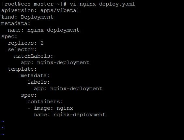Place cursor on apiVersion: apps/v1beta1 line
The image size is (184, 140).
[40, 10]
